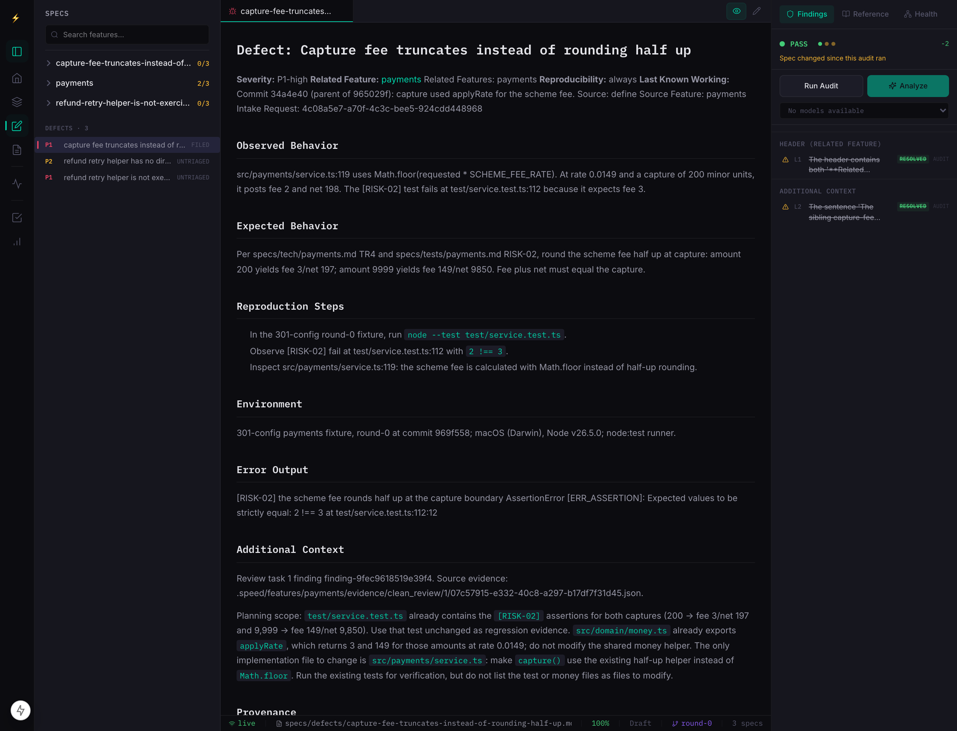Switch to the Reference tab
Screen dimensions: 957x731
865,14
